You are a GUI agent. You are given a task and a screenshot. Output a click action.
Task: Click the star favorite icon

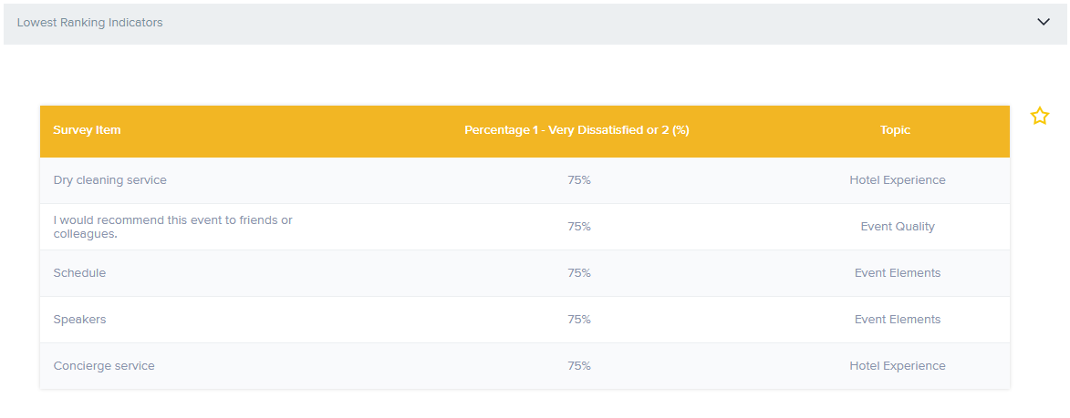click(1039, 116)
